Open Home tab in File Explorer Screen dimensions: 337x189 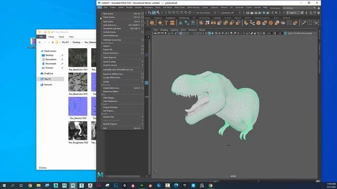[51, 37]
